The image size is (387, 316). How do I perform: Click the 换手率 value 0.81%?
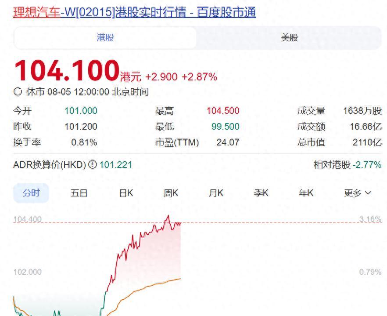pos(84,142)
